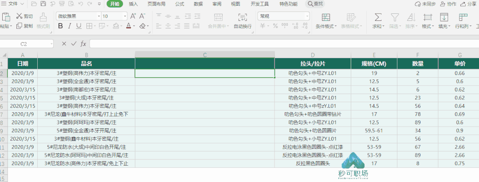Toggle underline formatting
This screenshot has width=479, height=182.
point(79,26)
